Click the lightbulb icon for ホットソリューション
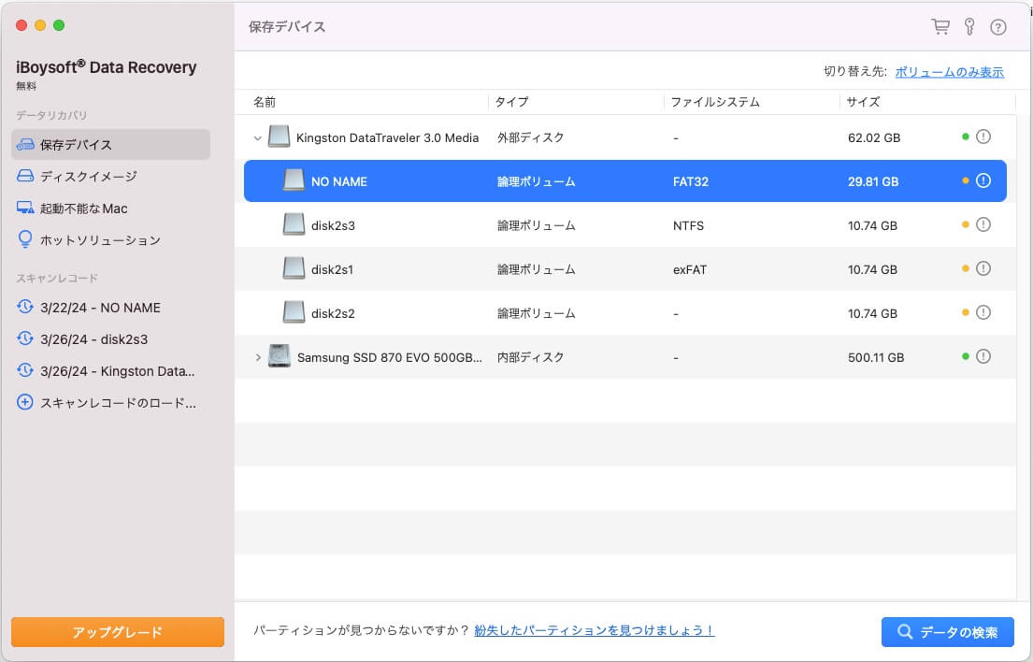This screenshot has height=662, width=1033. (27, 239)
